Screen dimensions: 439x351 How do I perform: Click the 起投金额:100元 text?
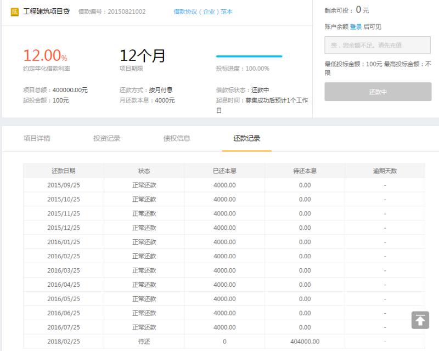[46, 100]
